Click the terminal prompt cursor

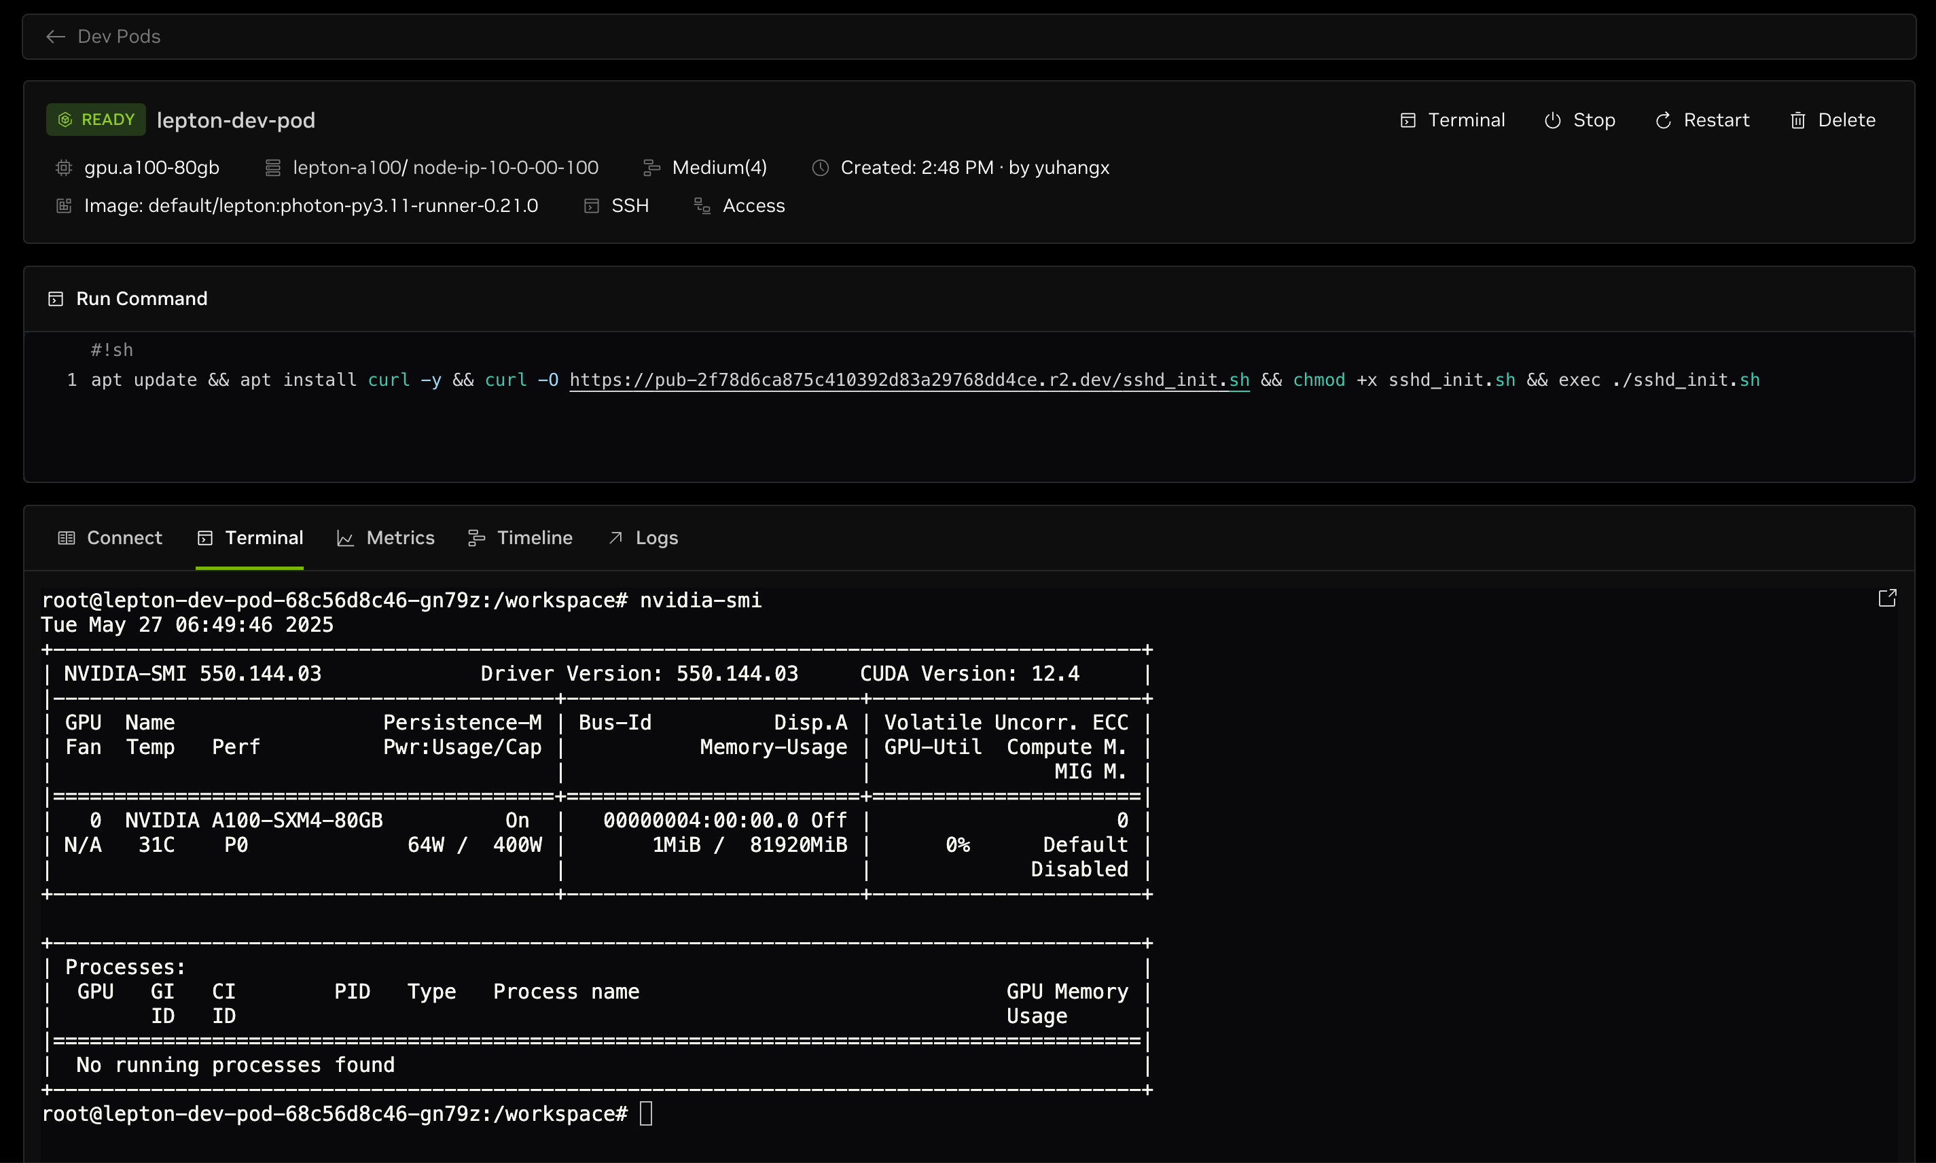click(x=645, y=1113)
